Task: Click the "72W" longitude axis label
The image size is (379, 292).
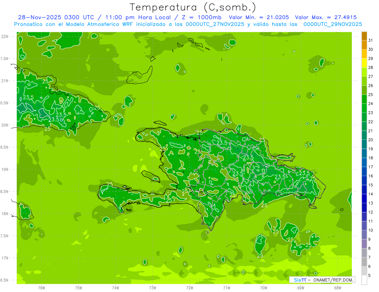Action: (189, 288)
